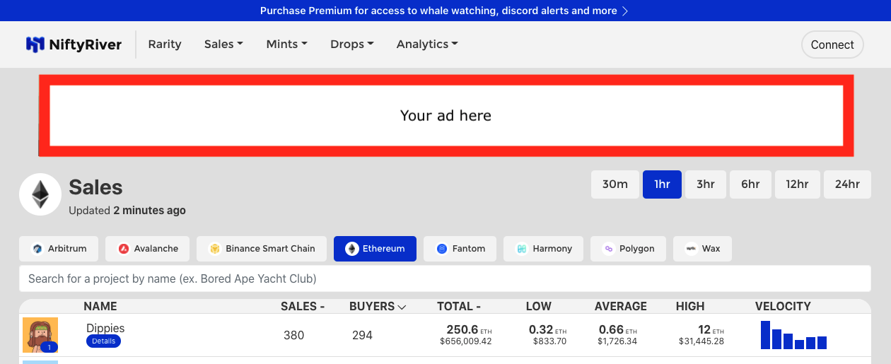Expand the Analytics dropdown menu
Image resolution: width=891 pixels, height=364 pixels.
pyautogui.click(x=427, y=44)
